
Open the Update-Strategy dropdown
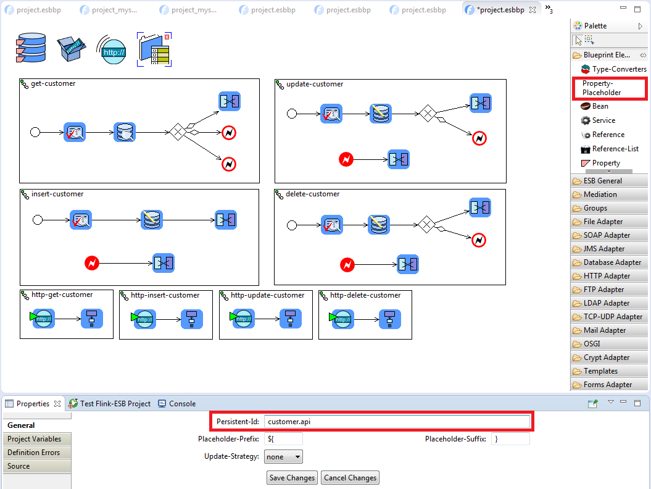pyautogui.click(x=283, y=457)
